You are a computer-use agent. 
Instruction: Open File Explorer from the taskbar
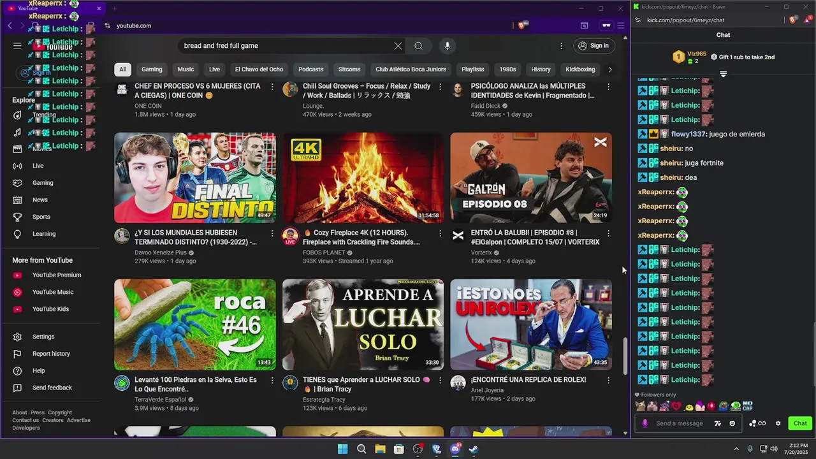(x=380, y=449)
